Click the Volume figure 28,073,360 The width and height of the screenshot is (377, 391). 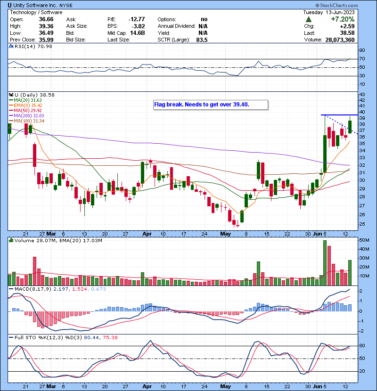[x=340, y=40]
